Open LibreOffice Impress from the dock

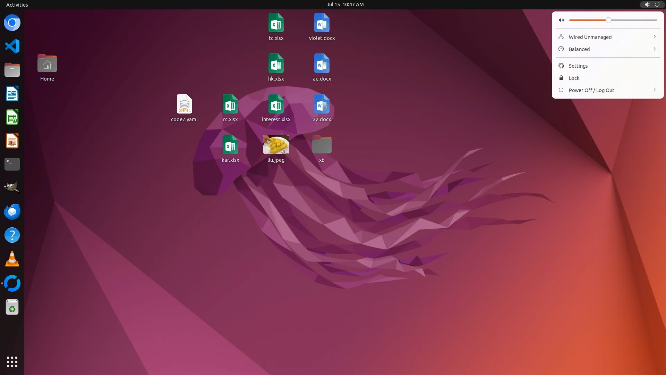(12, 141)
